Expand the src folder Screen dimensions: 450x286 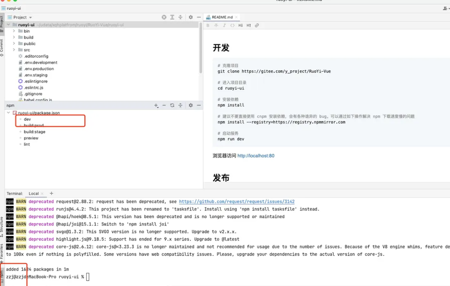(x=14, y=50)
